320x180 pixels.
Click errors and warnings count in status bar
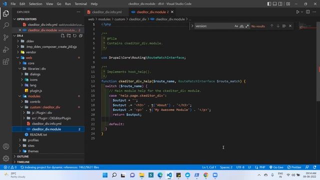coord(10,167)
